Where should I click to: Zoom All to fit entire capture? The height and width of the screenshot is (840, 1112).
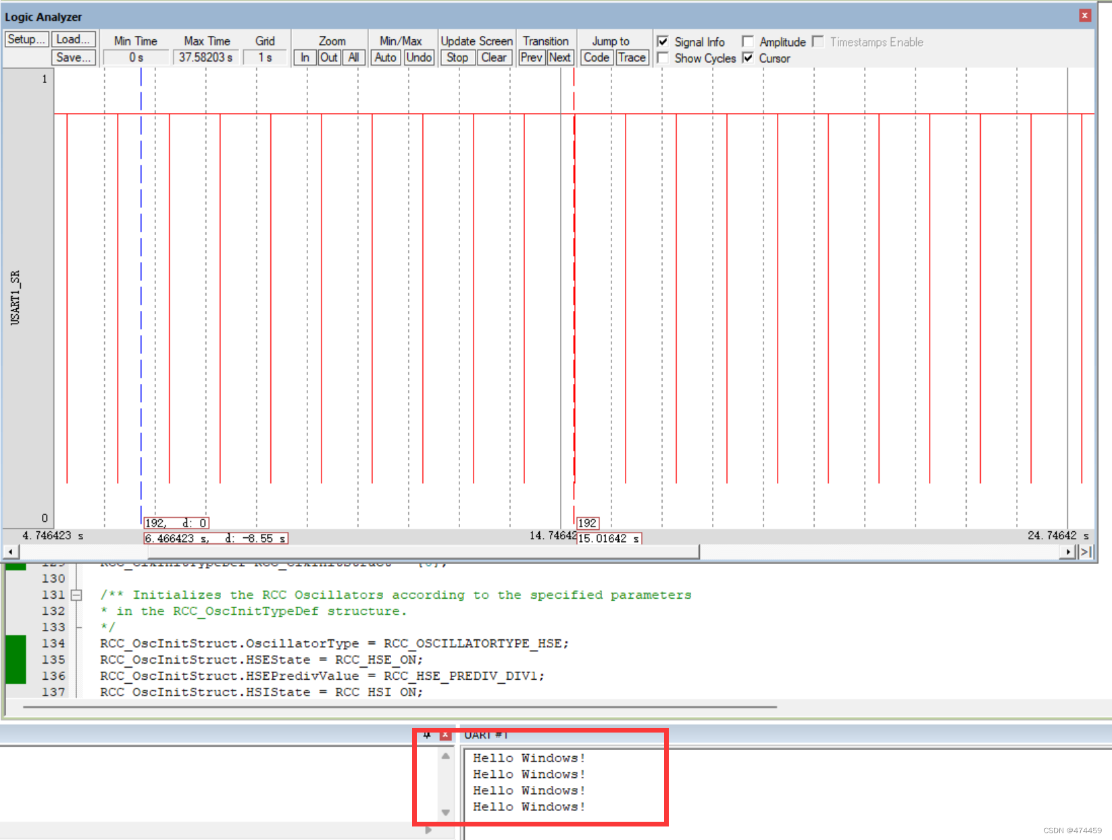coord(353,57)
